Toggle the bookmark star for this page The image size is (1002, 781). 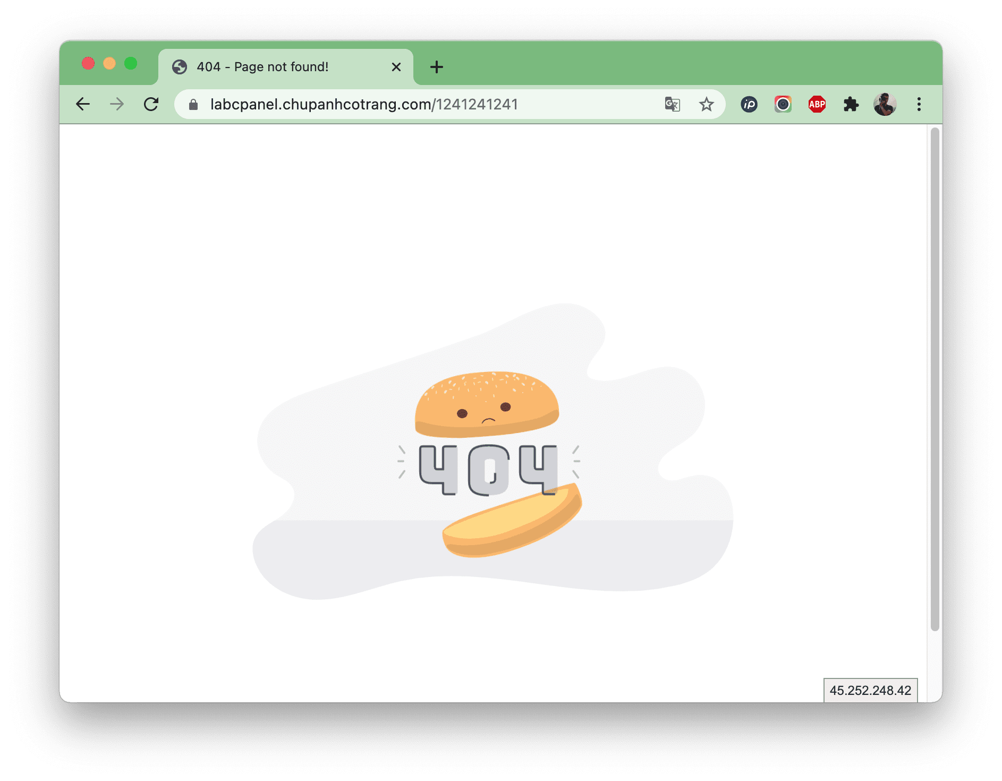(707, 104)
